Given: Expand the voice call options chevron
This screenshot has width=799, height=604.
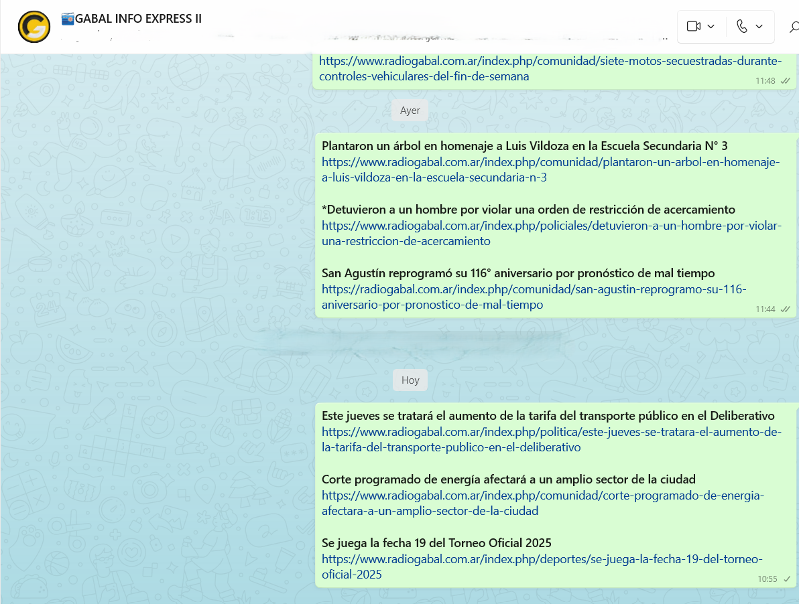Looking at the screenshot, I should 759,27.
